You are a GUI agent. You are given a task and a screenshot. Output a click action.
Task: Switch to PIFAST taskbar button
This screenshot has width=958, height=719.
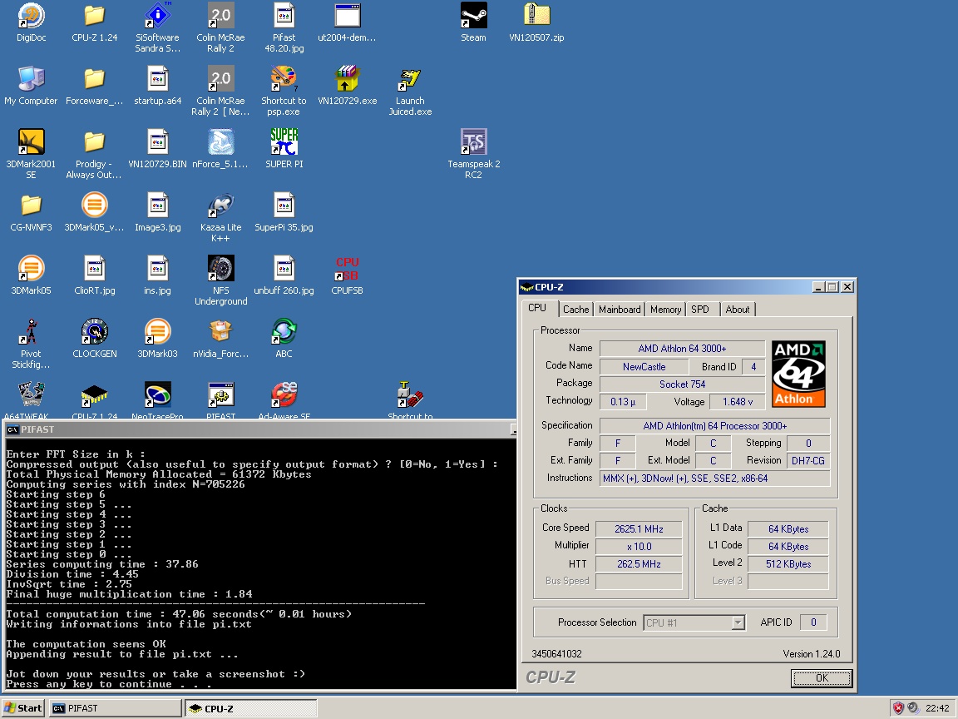[114, 708]
